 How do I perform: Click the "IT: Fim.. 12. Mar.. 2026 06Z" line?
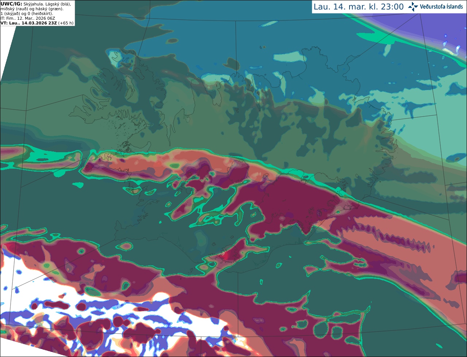click(x=28, y=18)
